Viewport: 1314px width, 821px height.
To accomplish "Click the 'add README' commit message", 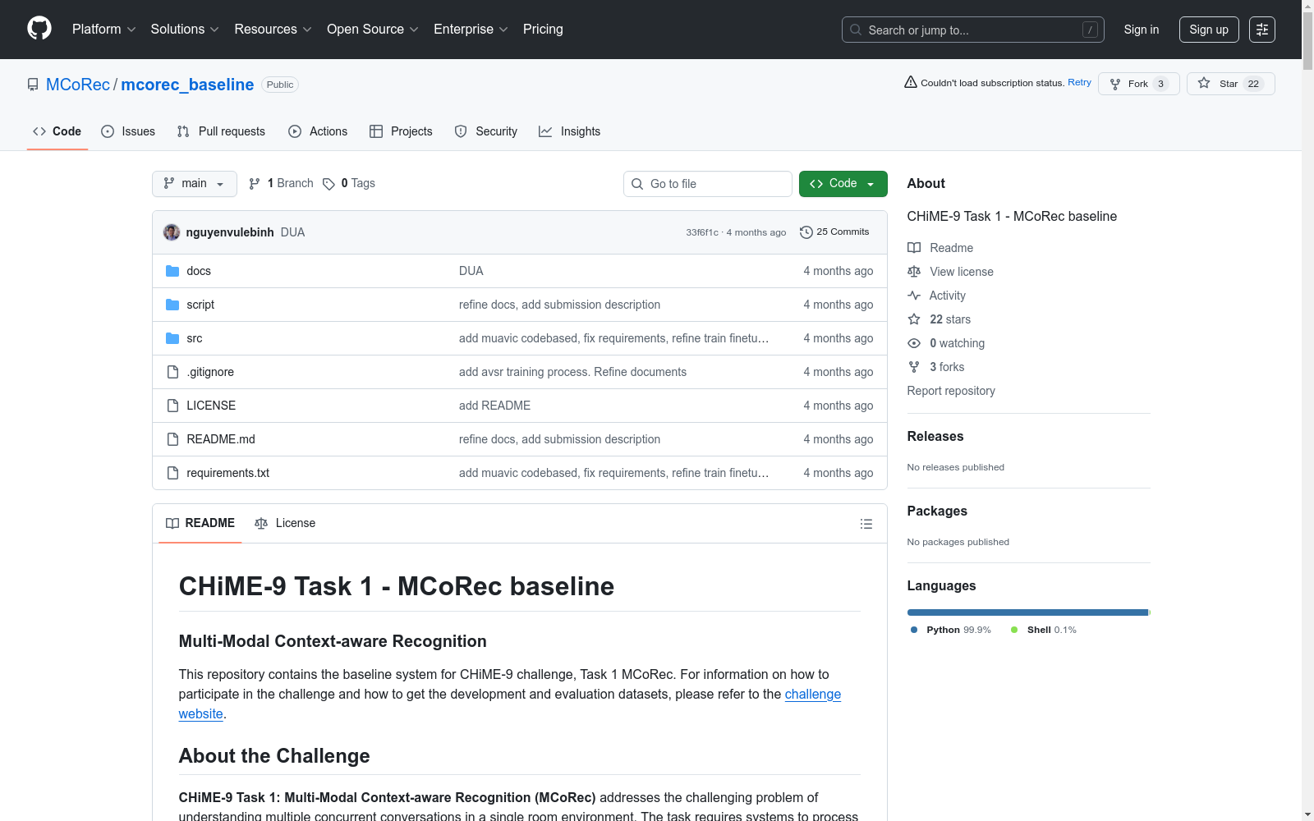I will tap(494, 406).
